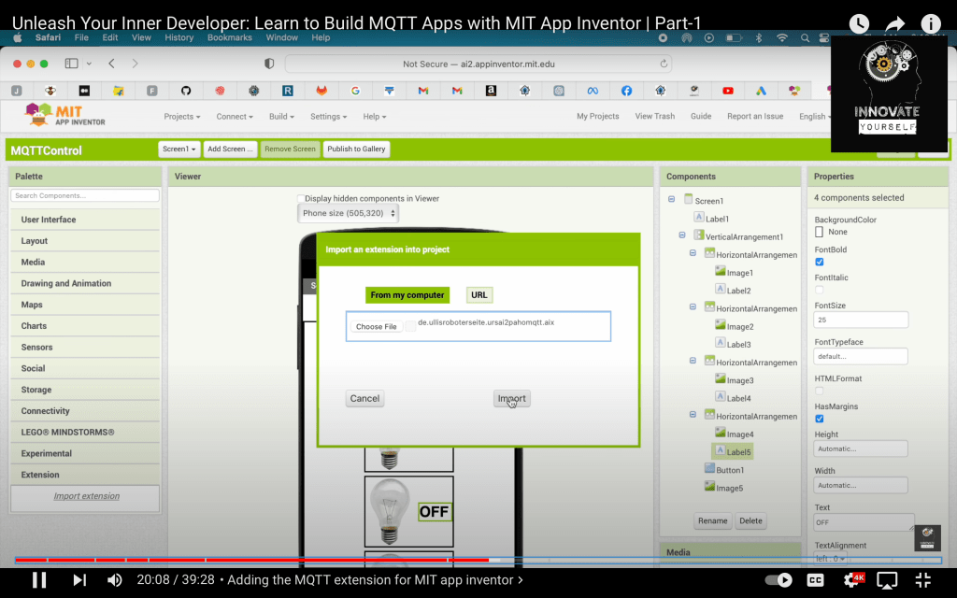
Task: Click the macOS Wi-Fi status icon
Action: [x=782, y=37]
